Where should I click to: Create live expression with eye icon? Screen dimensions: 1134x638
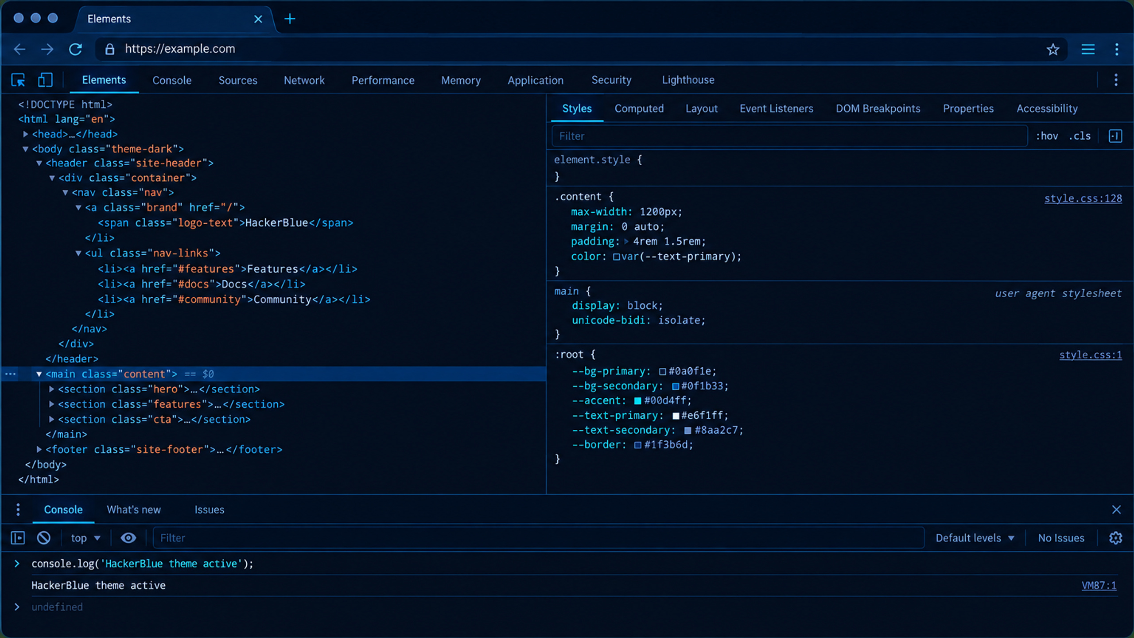[x=128, y=538]
